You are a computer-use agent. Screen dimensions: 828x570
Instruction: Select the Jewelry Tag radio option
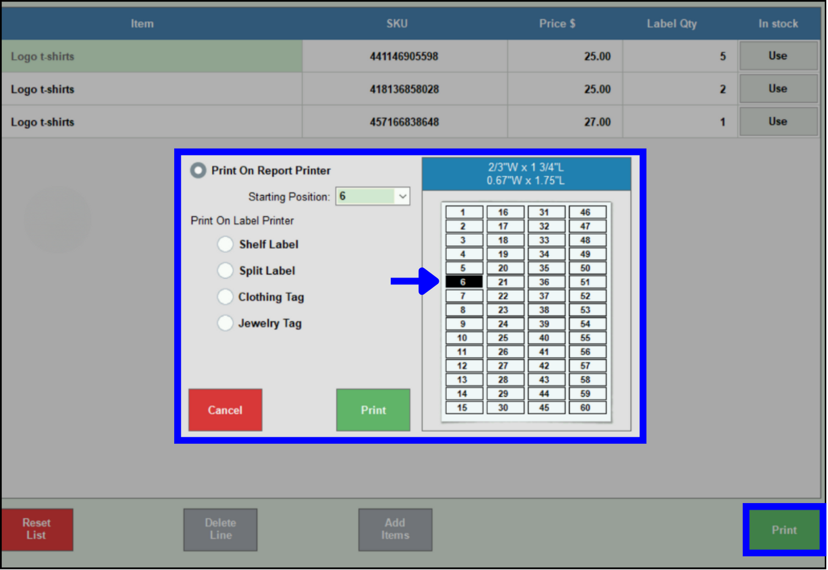pyautogui.click(x=225, y=323)
